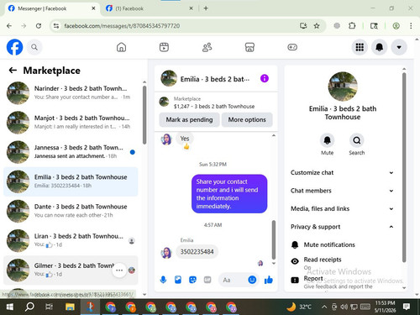Open the Friends icon in top nav

(x=207, y=47)
